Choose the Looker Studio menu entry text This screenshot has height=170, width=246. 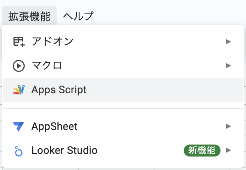click(x=64, y=150)
